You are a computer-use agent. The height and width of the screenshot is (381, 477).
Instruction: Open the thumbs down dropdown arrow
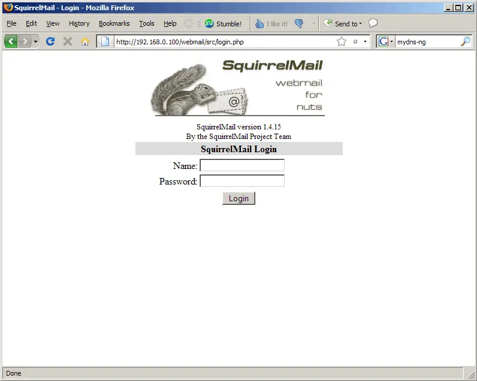pyautogui.click(x=313, y=24)
